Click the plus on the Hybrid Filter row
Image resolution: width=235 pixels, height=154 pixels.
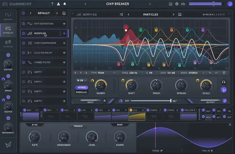tap(64, 62)
